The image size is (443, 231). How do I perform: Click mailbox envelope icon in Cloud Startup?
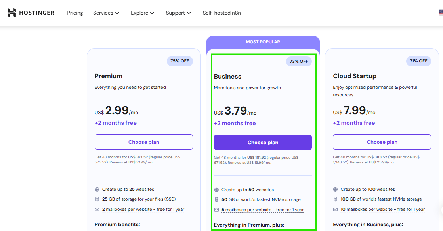(x=335, y=210)
